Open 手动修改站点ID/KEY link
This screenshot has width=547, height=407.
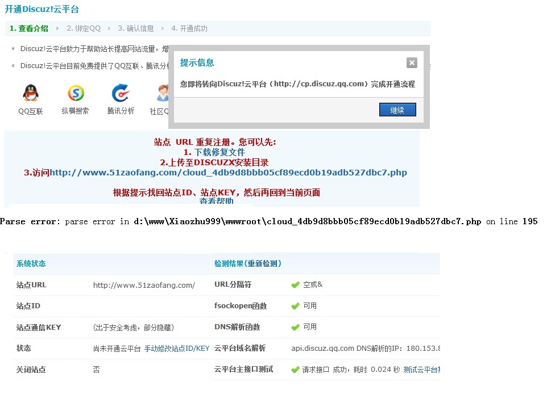pos(177,348)
